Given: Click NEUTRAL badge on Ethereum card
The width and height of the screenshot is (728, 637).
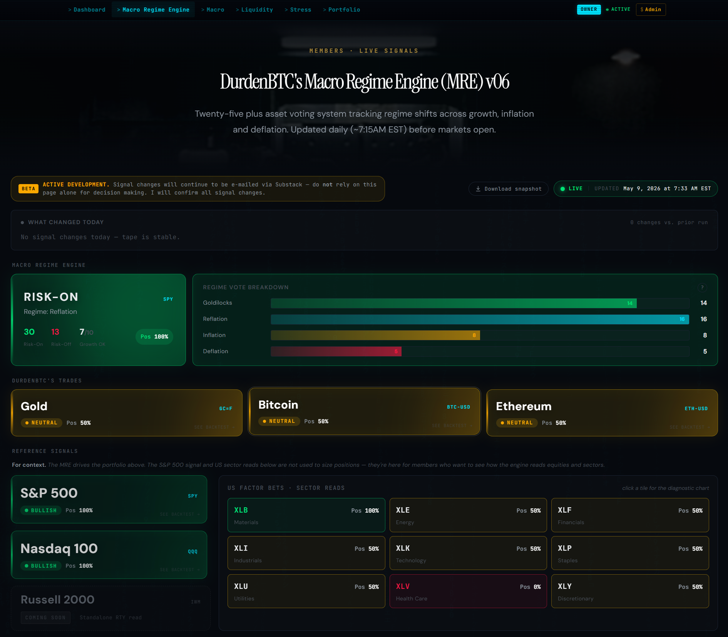Looking at the screenshot, I should tap(517, 423).
